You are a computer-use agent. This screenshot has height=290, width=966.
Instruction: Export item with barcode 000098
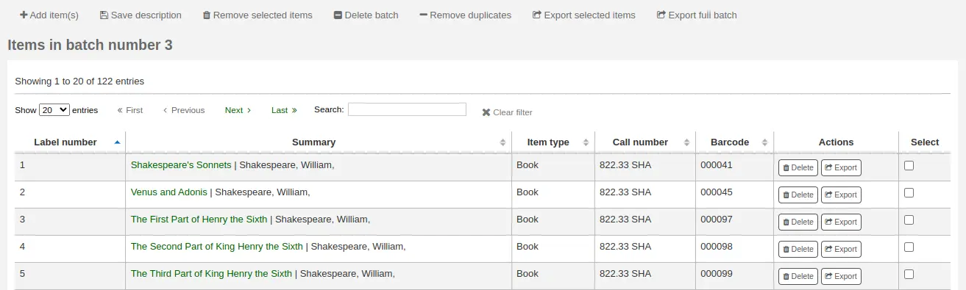(841, 250)
